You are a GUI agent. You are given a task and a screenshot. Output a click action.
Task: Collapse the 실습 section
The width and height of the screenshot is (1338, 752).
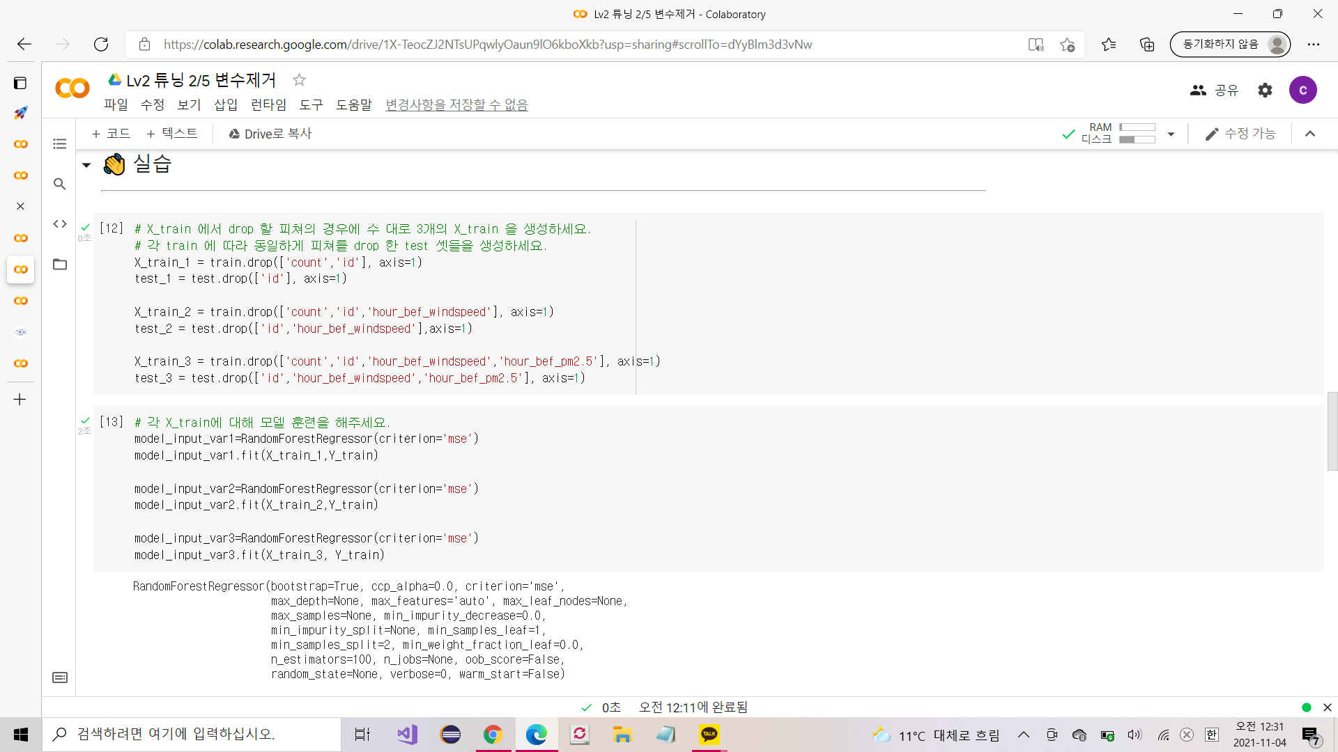coord(86,165)
